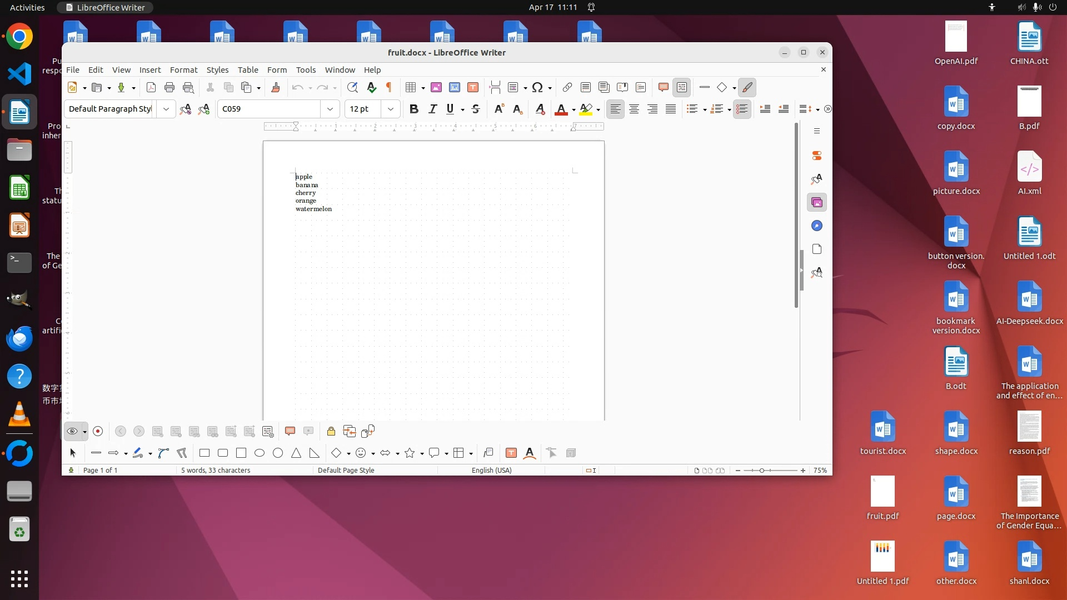Toggle Bold formatting
The image size is (1067, 600).
click(413, 109)
